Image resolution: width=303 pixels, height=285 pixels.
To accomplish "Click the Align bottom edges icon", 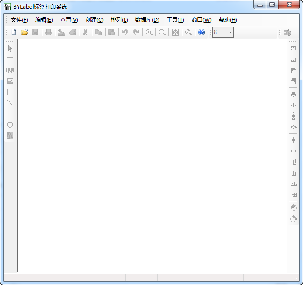I will pos(293,59).
